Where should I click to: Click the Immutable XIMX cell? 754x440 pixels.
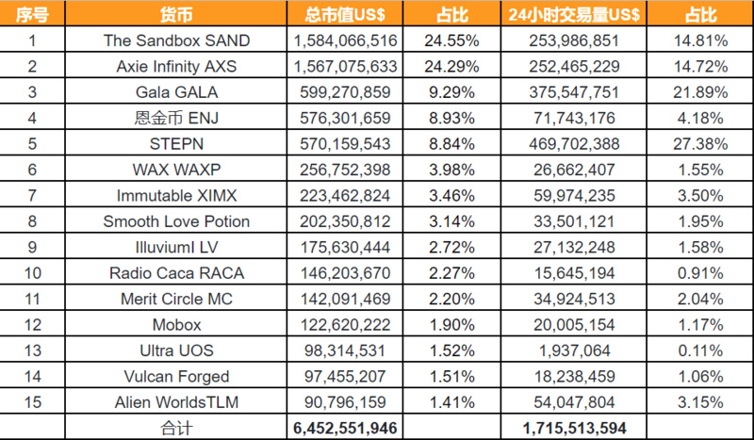tap(176, 196)
